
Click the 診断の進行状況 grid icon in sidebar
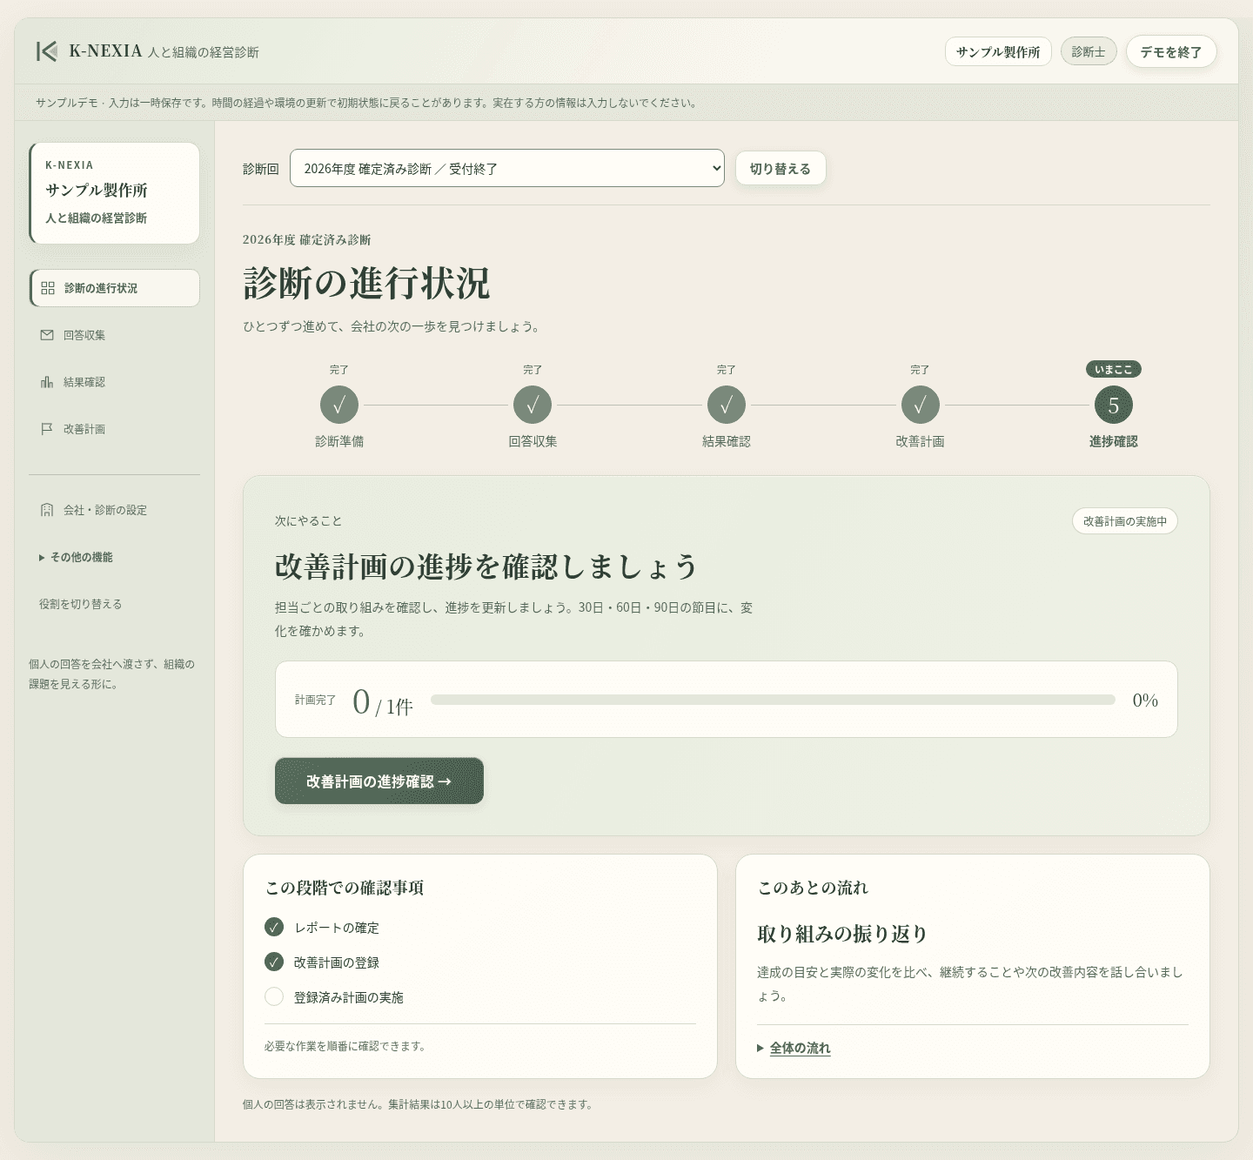click(48, 288)
